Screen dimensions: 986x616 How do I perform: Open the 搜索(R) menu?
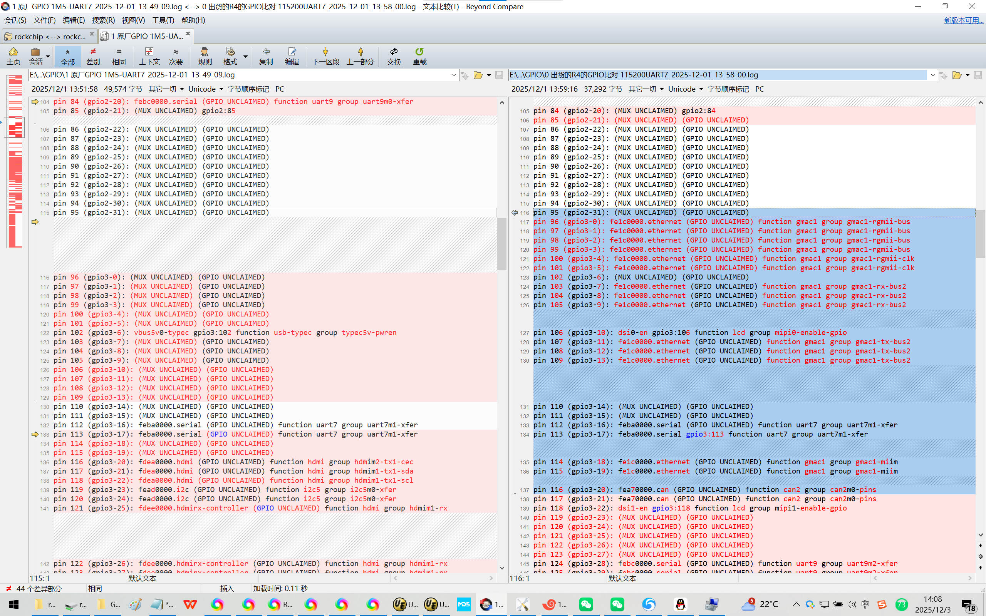[x=103, y=20]
